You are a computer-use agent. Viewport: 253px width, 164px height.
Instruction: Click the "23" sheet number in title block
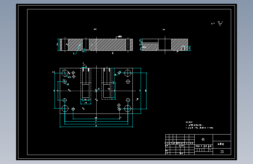222,151
